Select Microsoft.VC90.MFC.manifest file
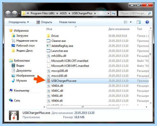Viewport: 157px width, 126px height. (x=70, y=66)
